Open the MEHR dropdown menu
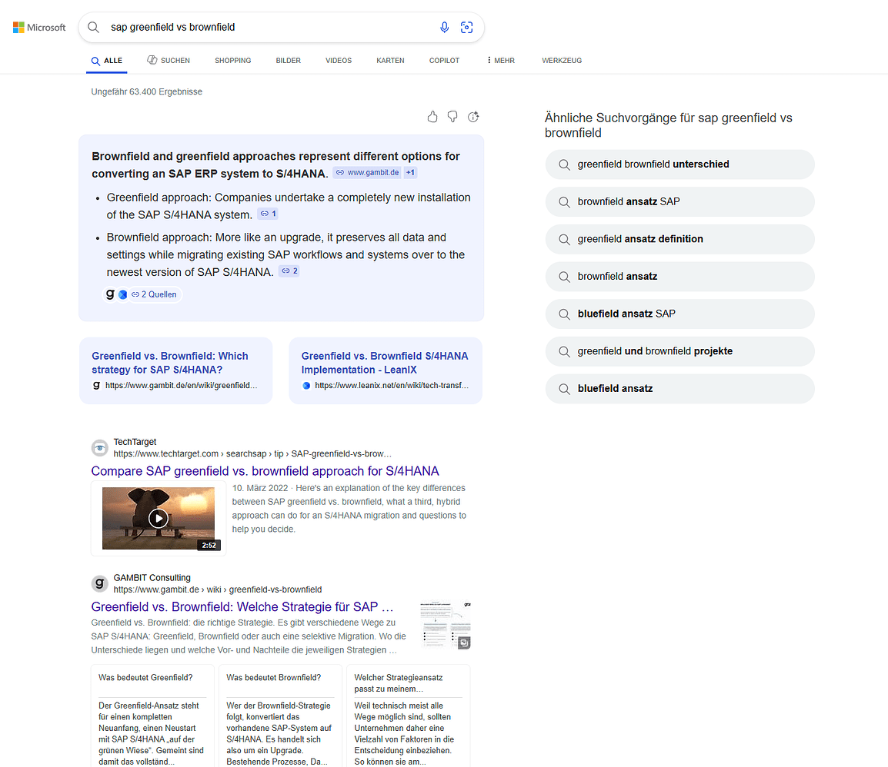The height and width of the screenshot is (767, 888). (x=500, y=60)
